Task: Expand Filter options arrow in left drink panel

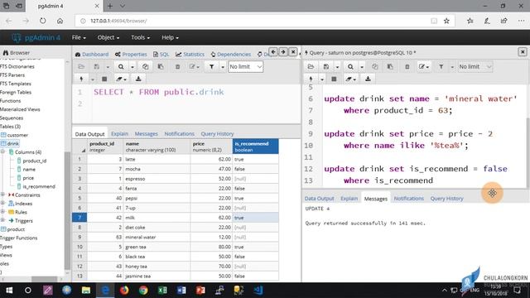Action: (x=223, y=67)
